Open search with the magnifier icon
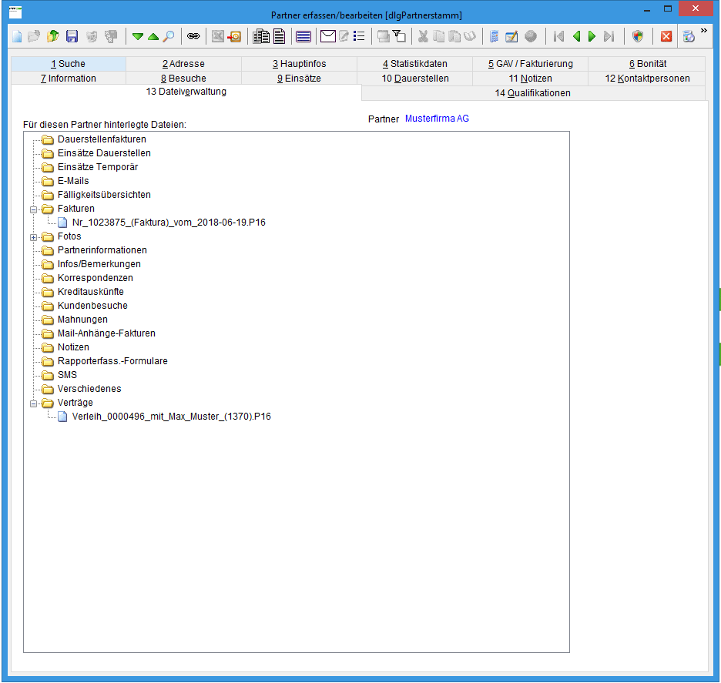The image size is (721, 683). click(x=169, y=36)
